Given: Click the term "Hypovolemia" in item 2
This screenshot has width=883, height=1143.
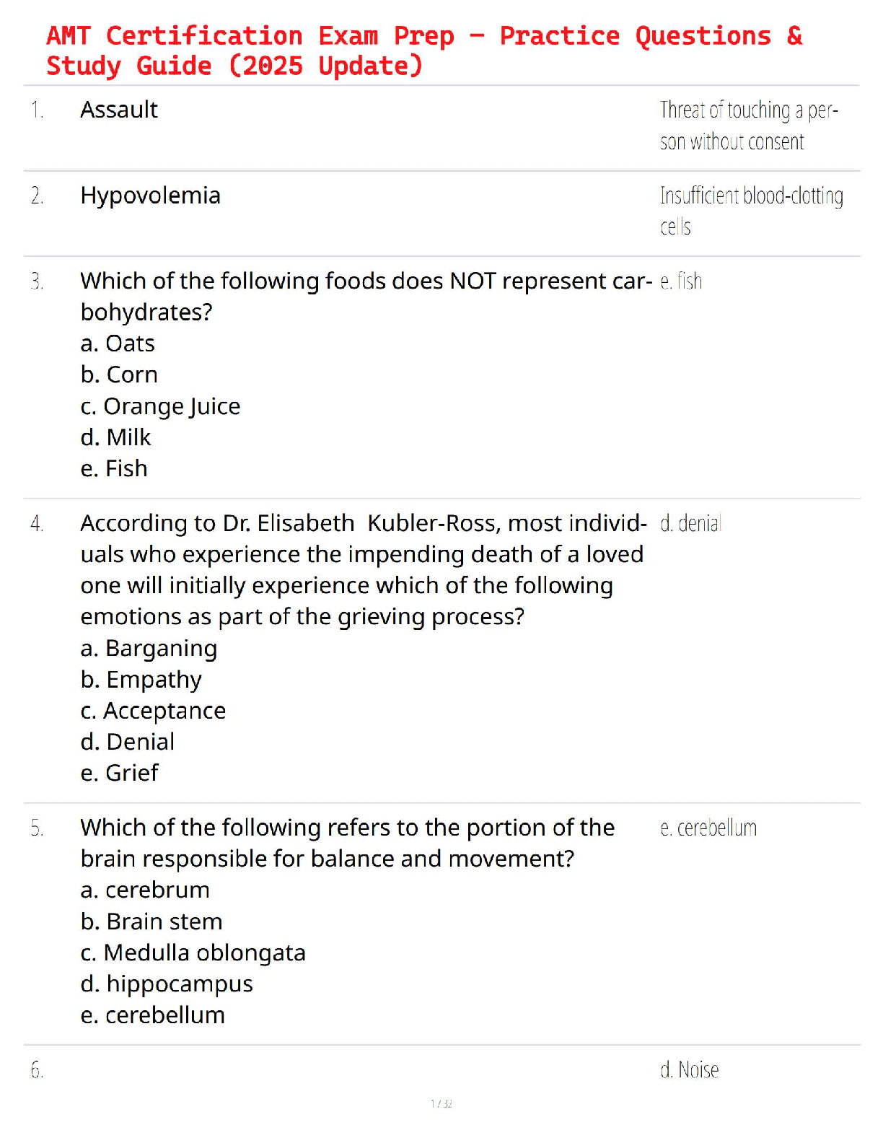Looking at the screenshot, I should (x=150, y=196).
